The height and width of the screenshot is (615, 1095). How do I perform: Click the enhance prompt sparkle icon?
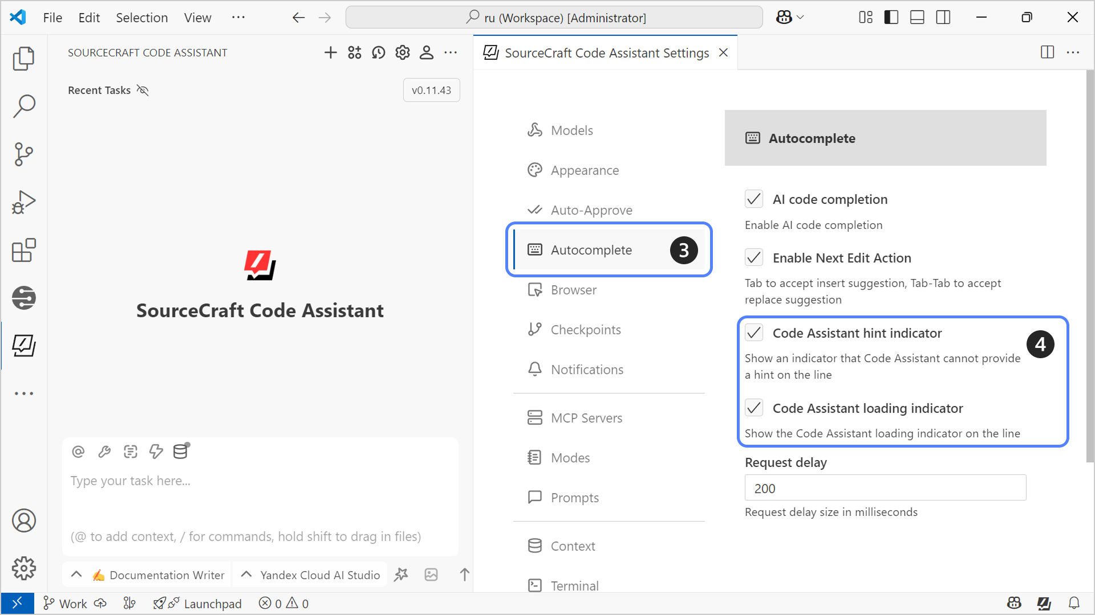tap(401, 575)
